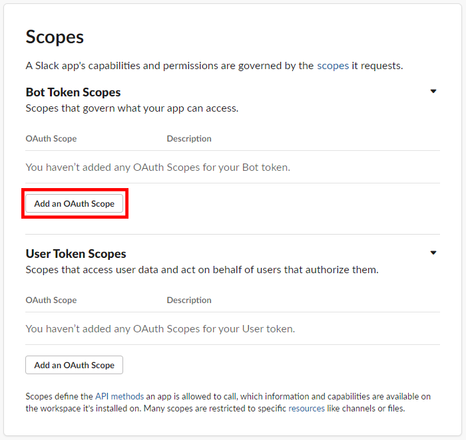
Task: Select OAuth Scope column header under User Token Scopes
Action: pos(51,300)
